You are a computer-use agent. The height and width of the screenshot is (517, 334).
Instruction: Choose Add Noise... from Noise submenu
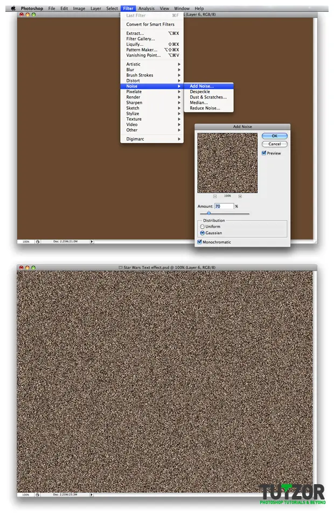coord(208,86)
